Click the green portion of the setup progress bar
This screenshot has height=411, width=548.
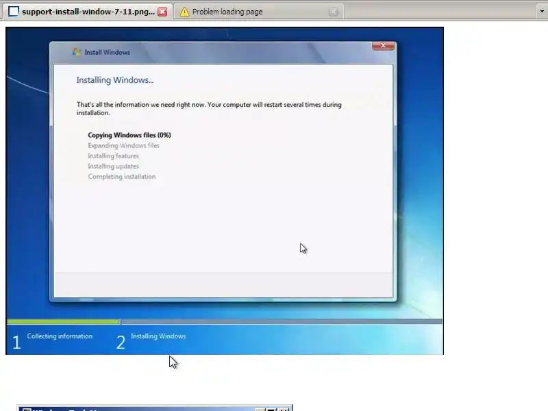click(64, 321)
